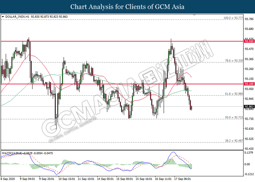
Task: Click the 92.420 price axis value
Action: point(249,149)
